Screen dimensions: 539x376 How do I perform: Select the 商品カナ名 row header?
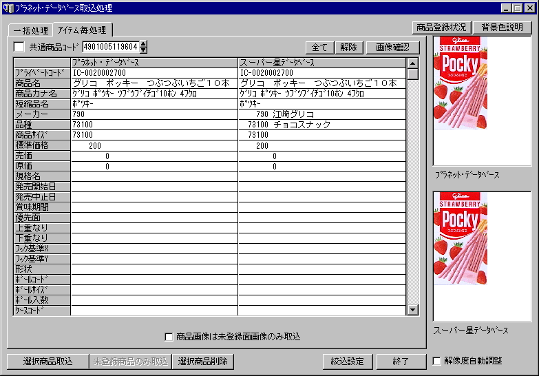42,94
